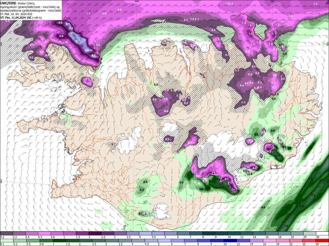Pick the magenta upper-row swatch above 1.5
Screen dimensions: 329x246
[82, 233]
